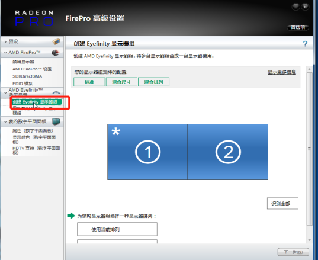The image size is (318, 260).
Task: Click the Eyefinity multi-display section icon
Action: click(x=56, y=93)
